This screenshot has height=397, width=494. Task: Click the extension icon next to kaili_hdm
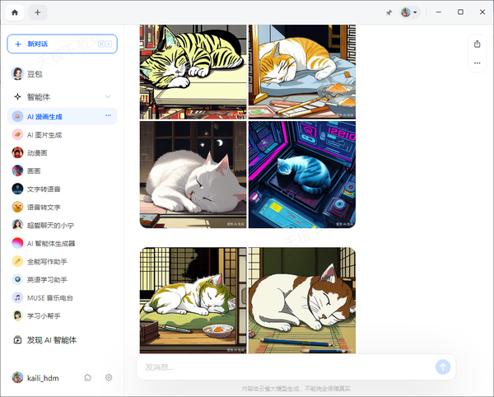tap(88, 377)
